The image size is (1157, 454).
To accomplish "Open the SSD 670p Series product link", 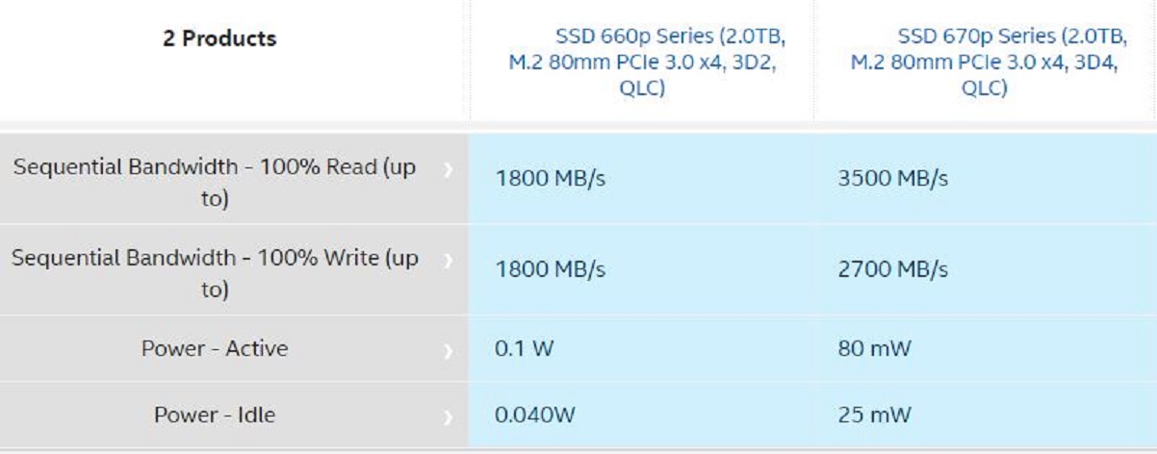I will pos(985,63).
